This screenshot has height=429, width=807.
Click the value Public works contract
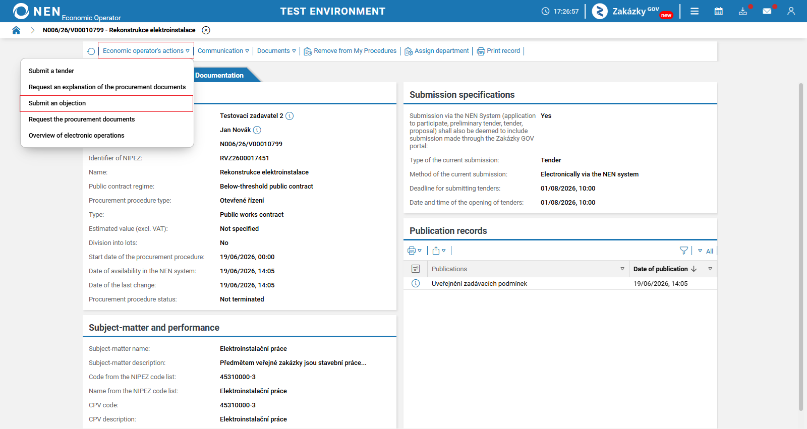(252, 215)
